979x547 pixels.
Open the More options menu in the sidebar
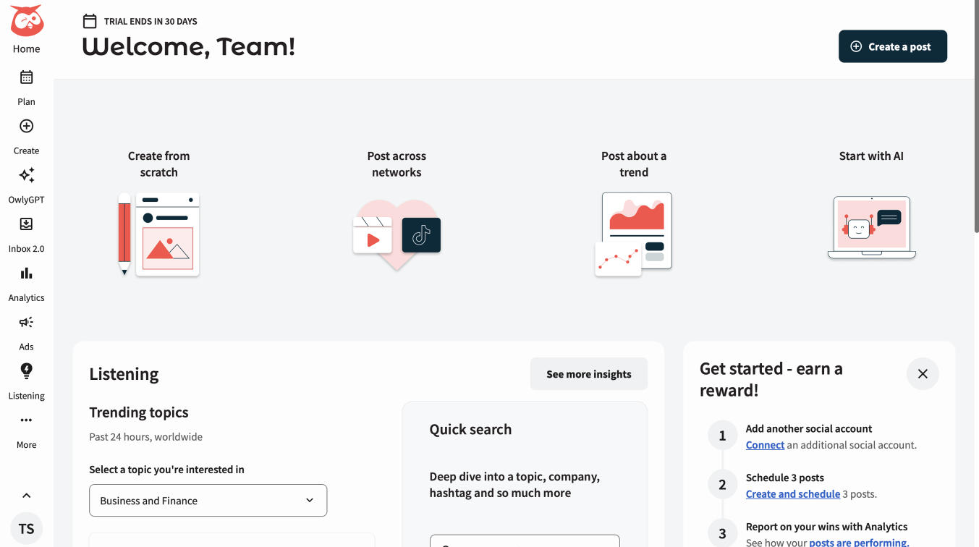pos(26,420)
